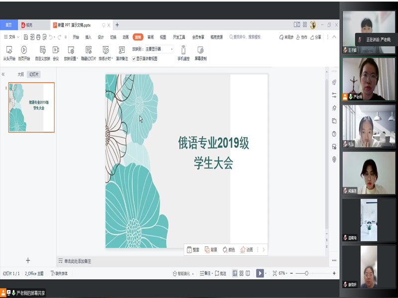Switch to normal view in status bar
Viewport: 398px width, 298px height.
[x=234, y=273]
